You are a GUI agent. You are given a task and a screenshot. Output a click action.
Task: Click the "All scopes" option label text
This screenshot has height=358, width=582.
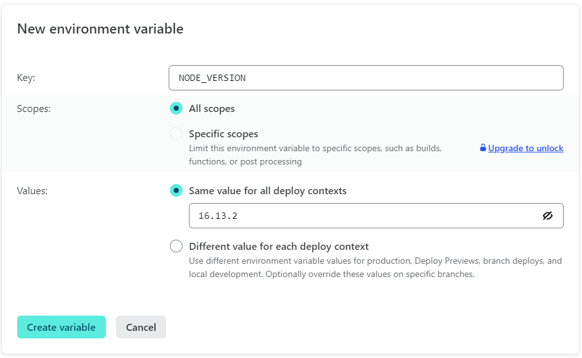click(x=212, y=108)
